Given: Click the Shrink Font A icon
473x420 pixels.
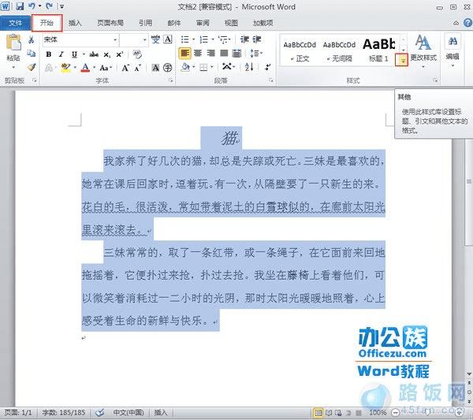Looking at the screenshot, I should click(138, 68).
